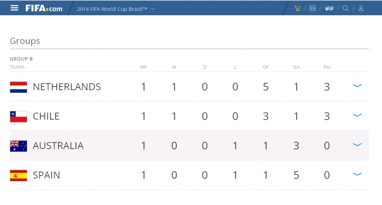382x205 pixels.
Task: Expand the Netherlands row chevron
Action: tap(357, 86)
